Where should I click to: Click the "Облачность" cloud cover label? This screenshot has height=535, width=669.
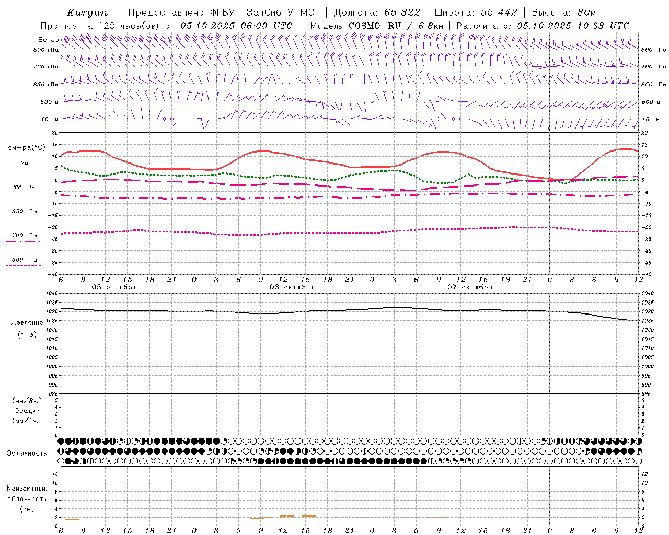pos(27,453)
